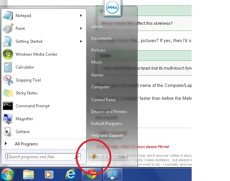Open the admin user folder
The height and width of the screenshot is (181, 230).
[x=97, y=26]
